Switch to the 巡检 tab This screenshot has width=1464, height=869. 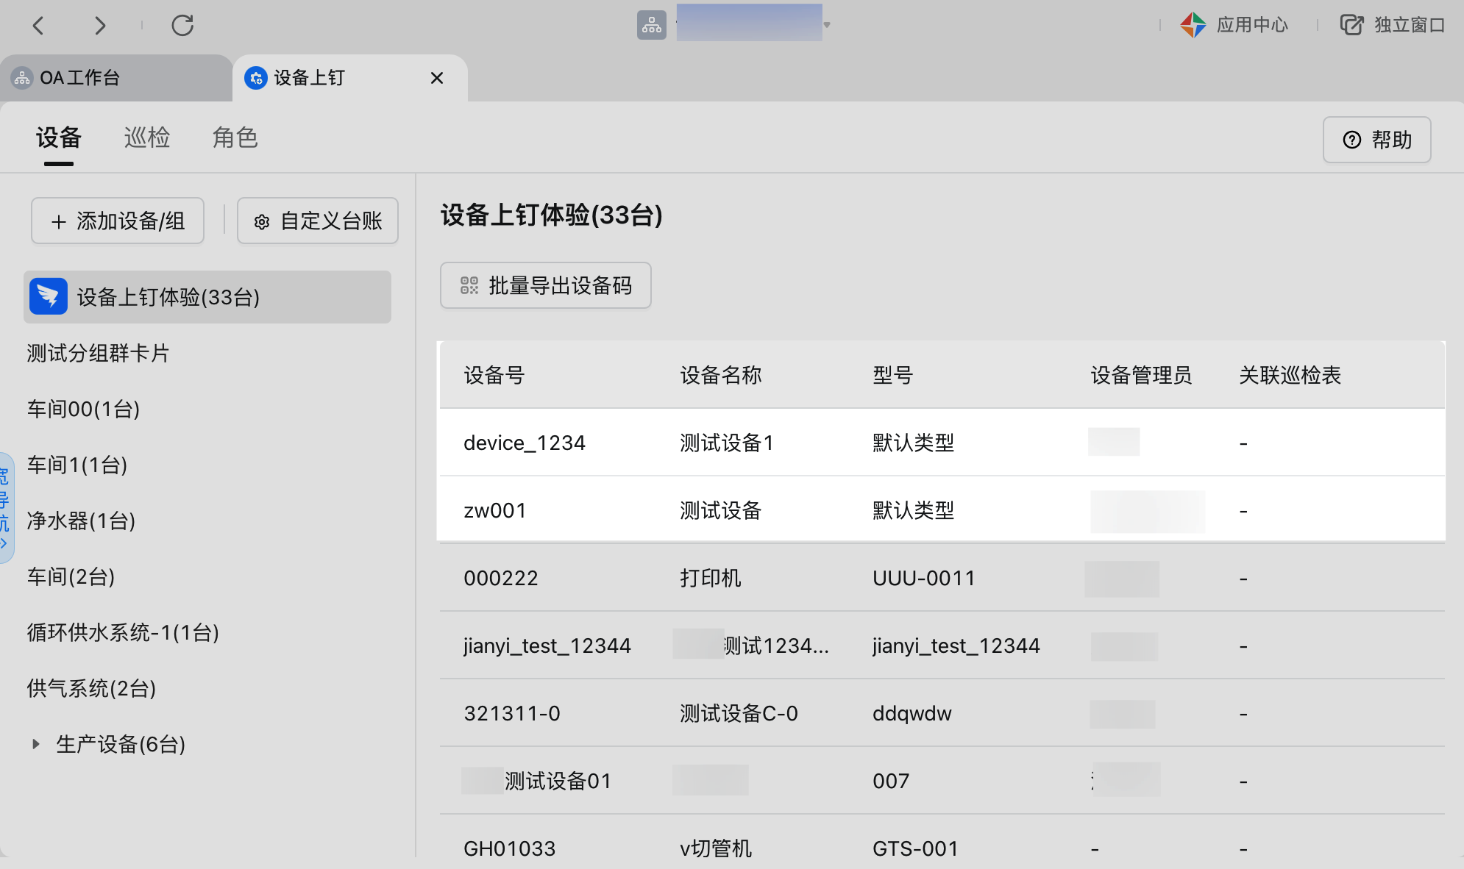pos(147,137)
